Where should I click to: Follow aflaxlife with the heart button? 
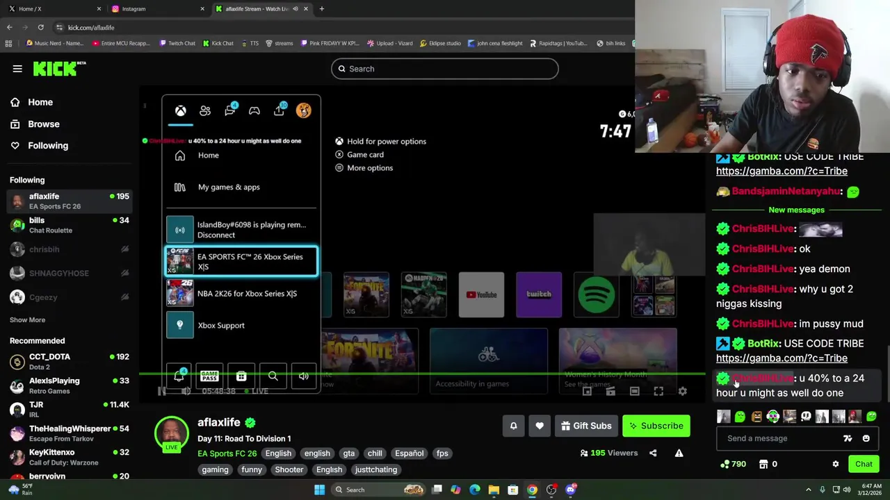(539, 426)
